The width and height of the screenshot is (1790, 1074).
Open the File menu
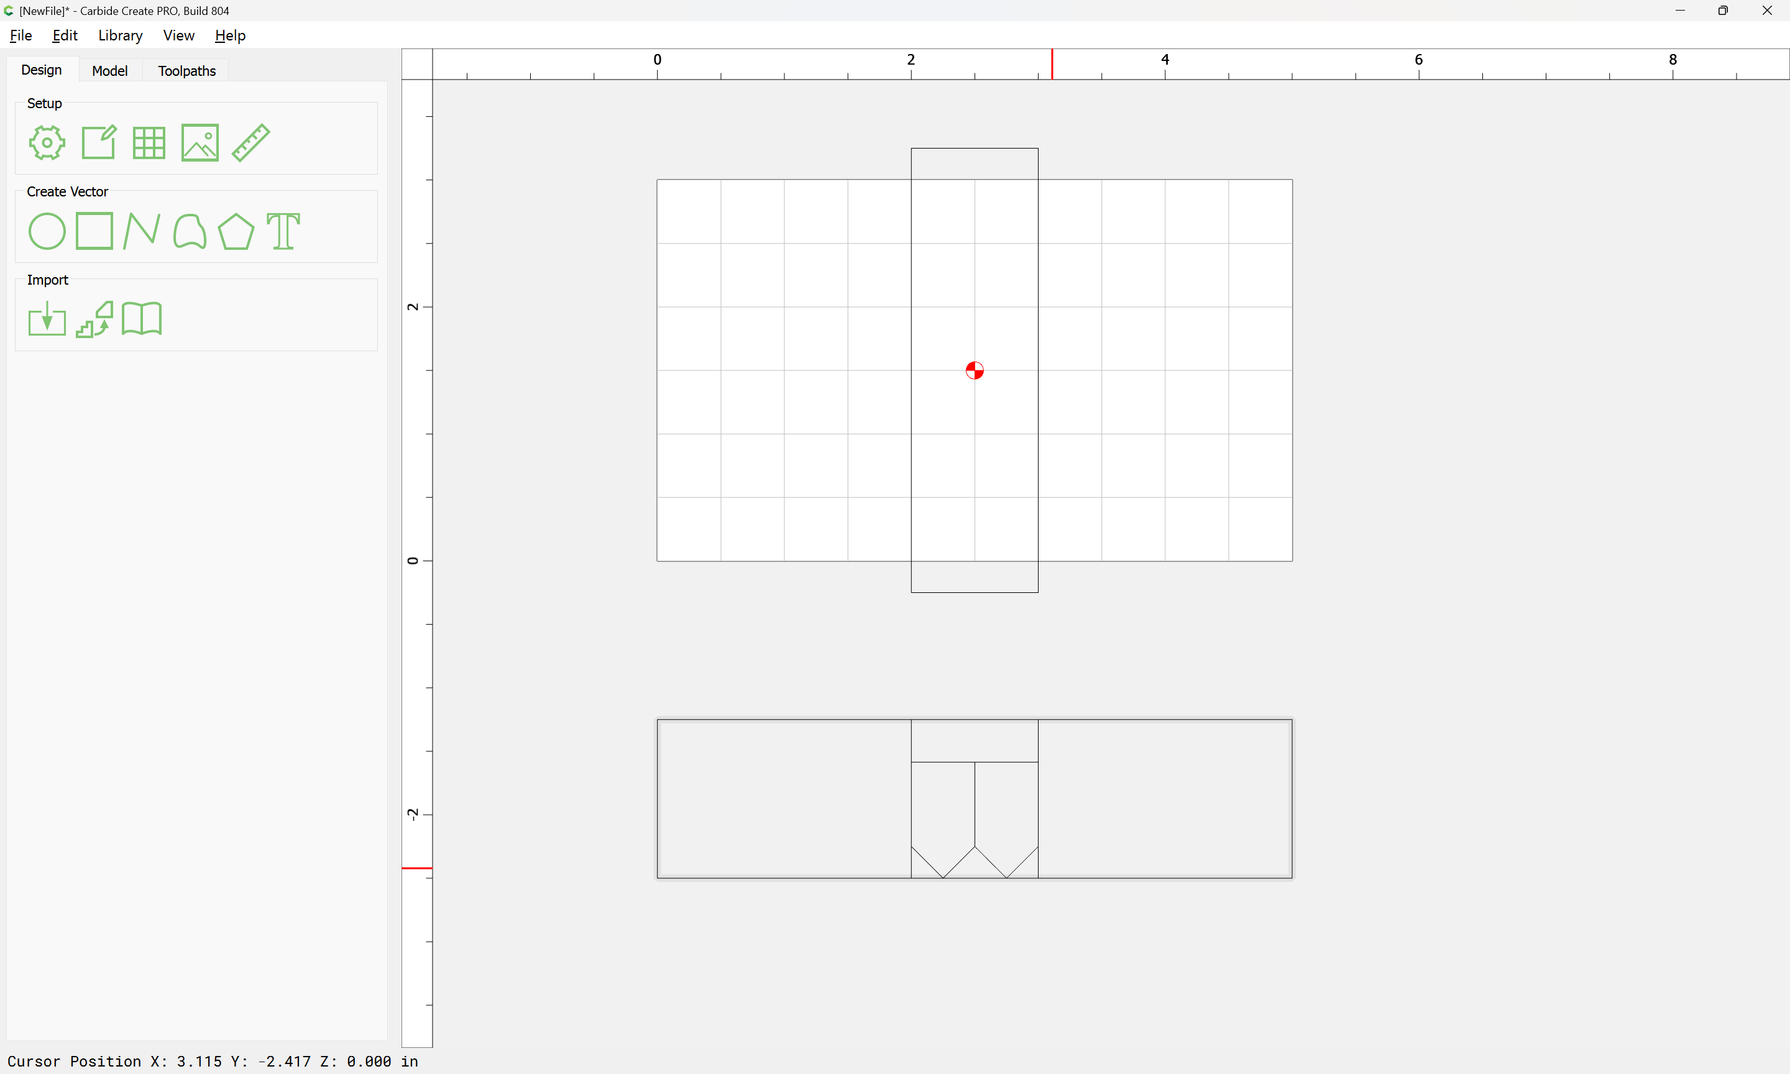21,35
